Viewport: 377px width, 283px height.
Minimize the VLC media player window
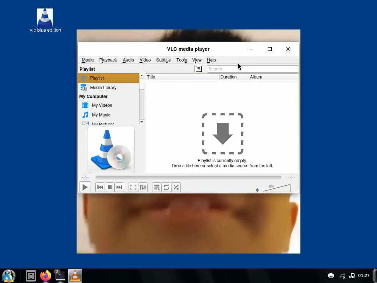pos(251,49)
